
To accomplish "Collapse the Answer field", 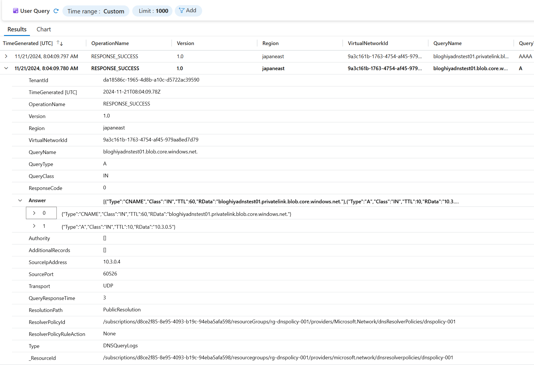I will 20,200.
